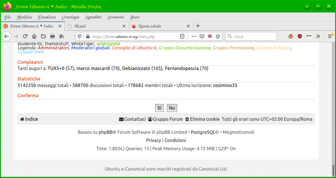Open the Firefox home page icon
Screen dimensions: 336x178
(34, 37)
